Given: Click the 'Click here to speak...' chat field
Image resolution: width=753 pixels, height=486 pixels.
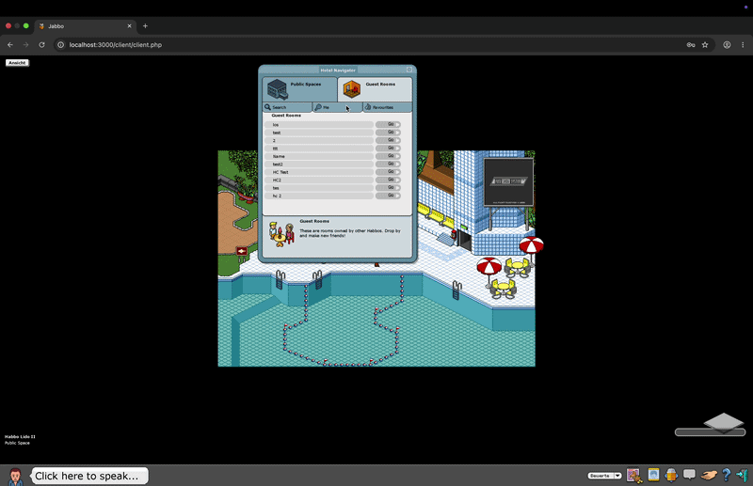Looking at the screenshot, I should click(89, 476).
